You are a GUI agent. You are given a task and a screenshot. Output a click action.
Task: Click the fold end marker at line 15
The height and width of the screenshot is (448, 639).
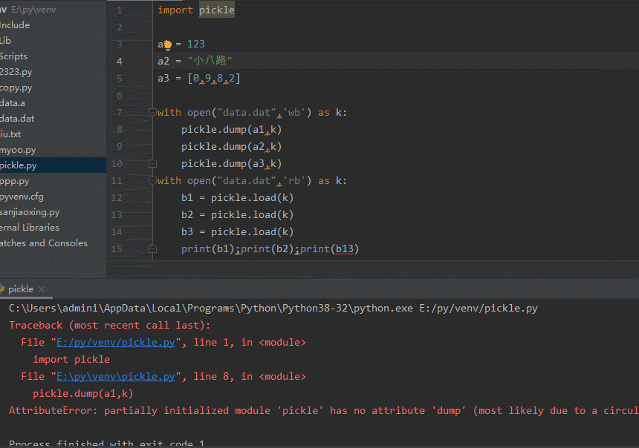tap(152, 248)
